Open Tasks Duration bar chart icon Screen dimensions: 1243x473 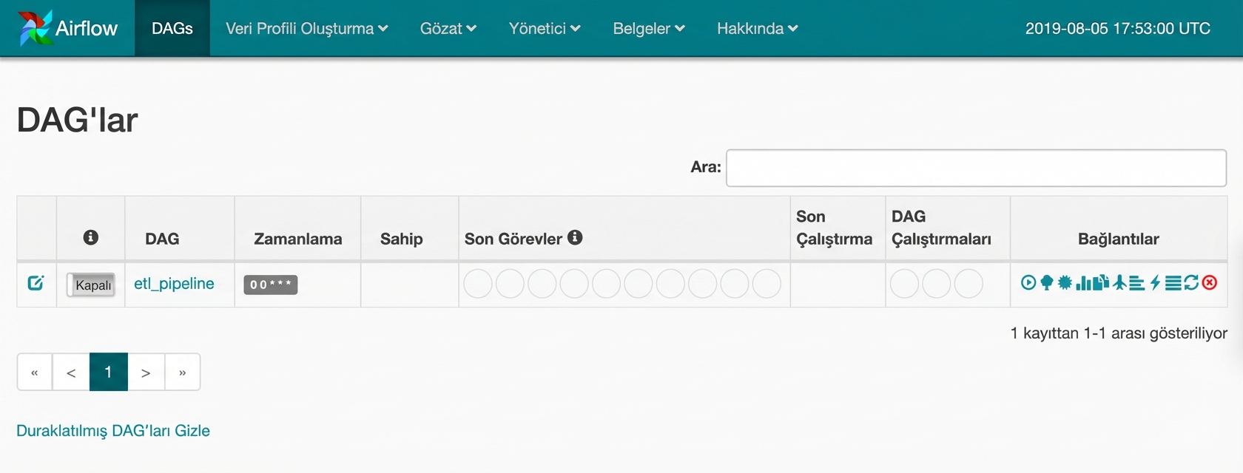pyautogui.click(x=1084, y=282)
